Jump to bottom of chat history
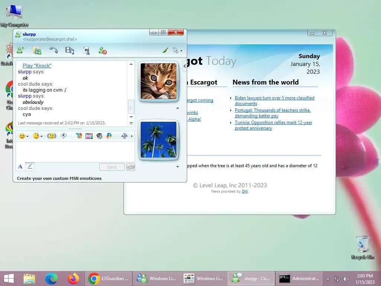The image size is (381, 286). [131, 123]
